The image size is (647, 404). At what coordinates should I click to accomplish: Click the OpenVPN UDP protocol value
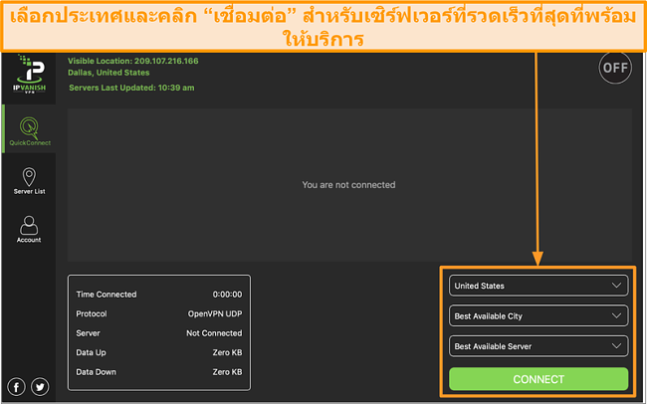(215, 313)
